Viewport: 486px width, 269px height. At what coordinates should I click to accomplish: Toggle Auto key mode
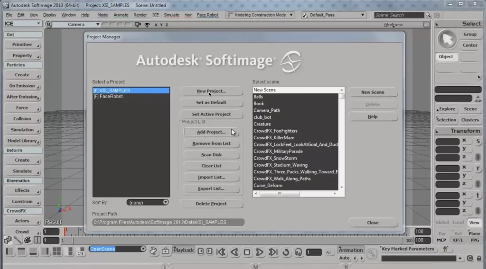tap(344, 258)
